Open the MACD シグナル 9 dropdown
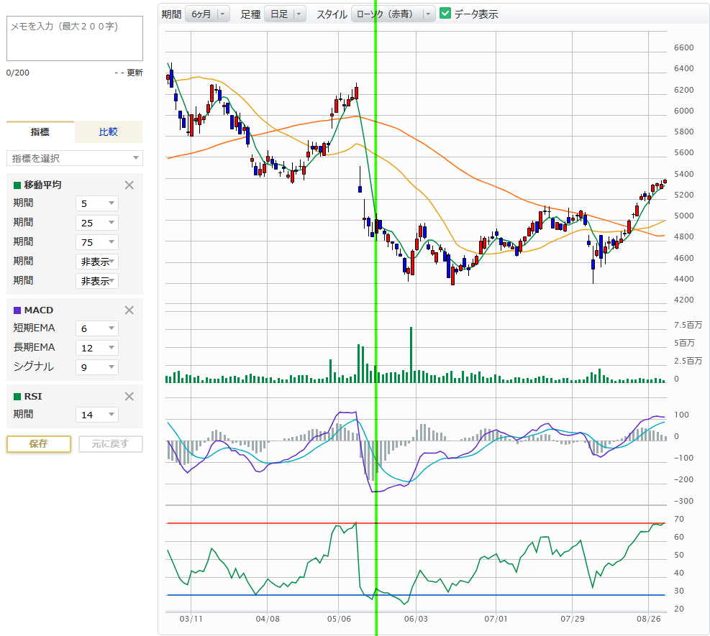This screenshot has width=710, height=636. coord(97,367)
